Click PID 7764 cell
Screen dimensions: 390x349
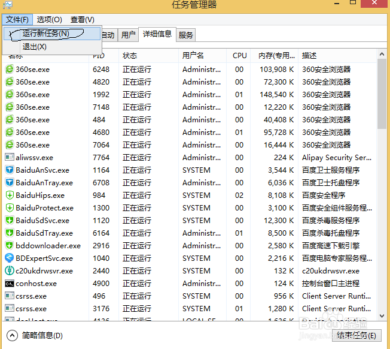pyautogui.click(x=101, y=158)
